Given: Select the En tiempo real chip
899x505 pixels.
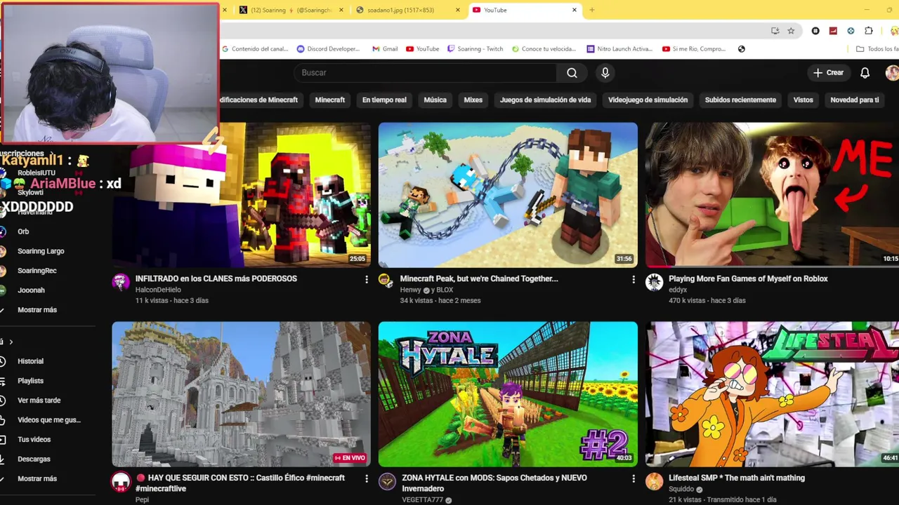Looking at the screenshot, I should 384,100.
